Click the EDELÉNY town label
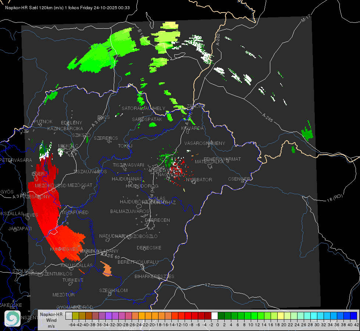This screenshot has width=360, height=331. click(x=71, y=123)
